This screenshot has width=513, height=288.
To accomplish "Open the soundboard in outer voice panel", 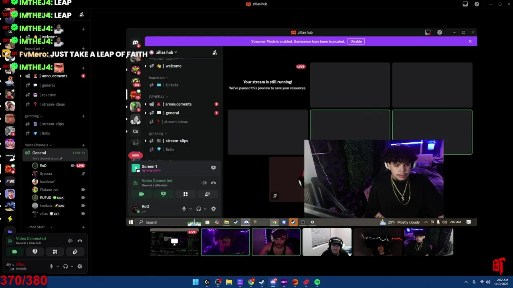I will [x=75, y=252].
